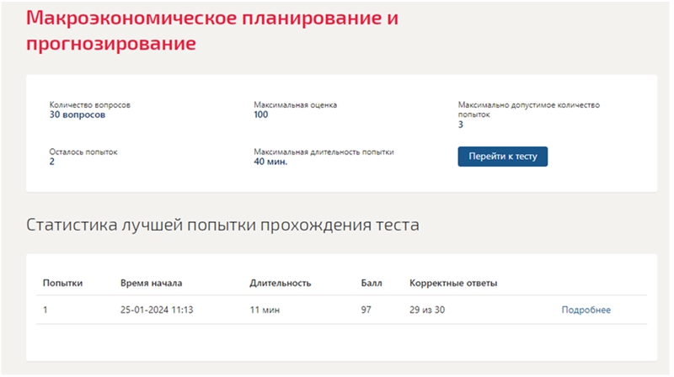Click the Максимальная длительность попытки label
The height and width of the screenshot is (377, 674).
point(324,152)
